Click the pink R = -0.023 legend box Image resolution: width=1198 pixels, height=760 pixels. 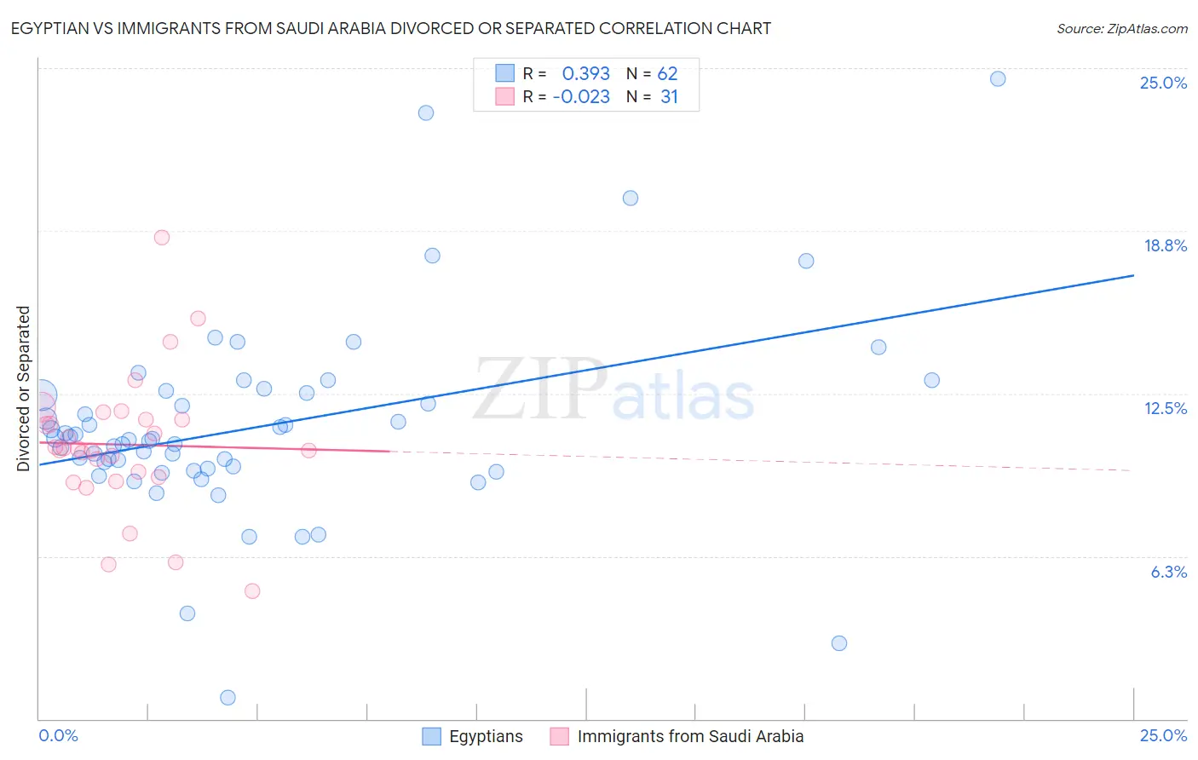pos(505,96)
